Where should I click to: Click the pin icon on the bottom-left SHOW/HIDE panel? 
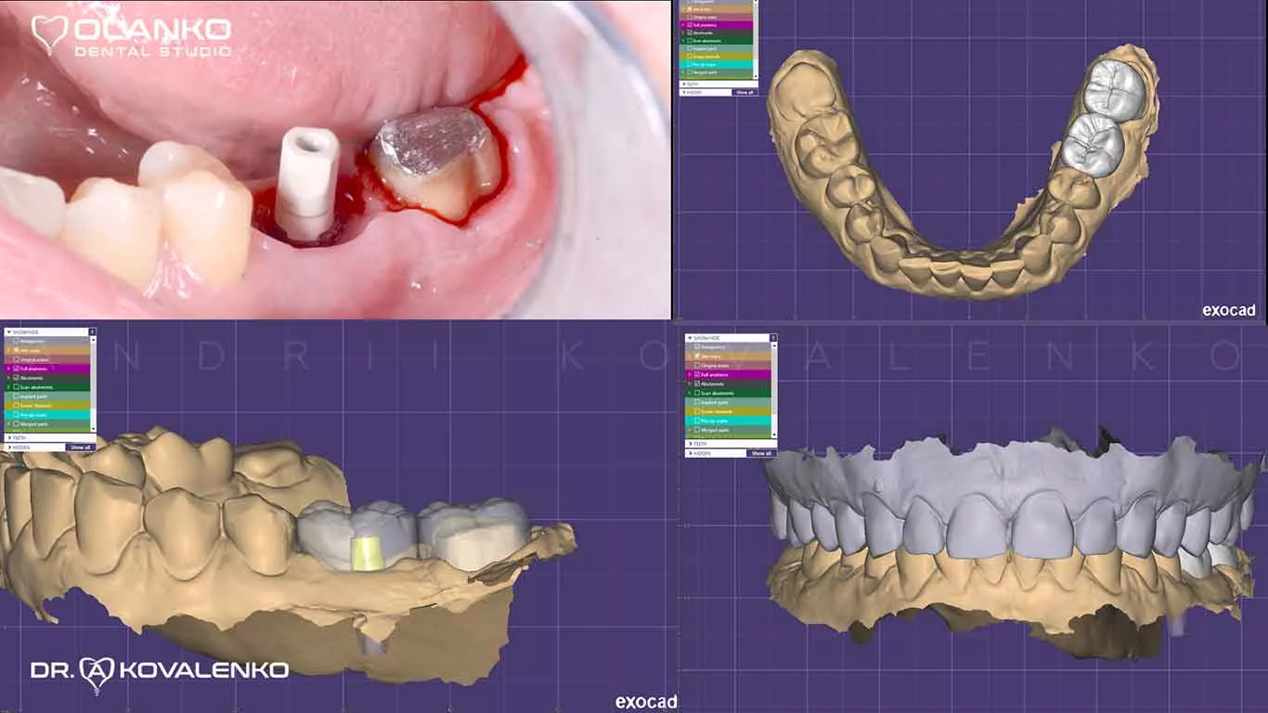pos(93,331)
